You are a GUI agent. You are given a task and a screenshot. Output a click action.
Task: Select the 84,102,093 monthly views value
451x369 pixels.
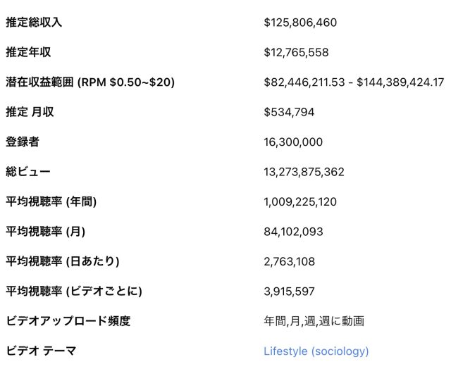pyautogui.click(x=293, y=232)
